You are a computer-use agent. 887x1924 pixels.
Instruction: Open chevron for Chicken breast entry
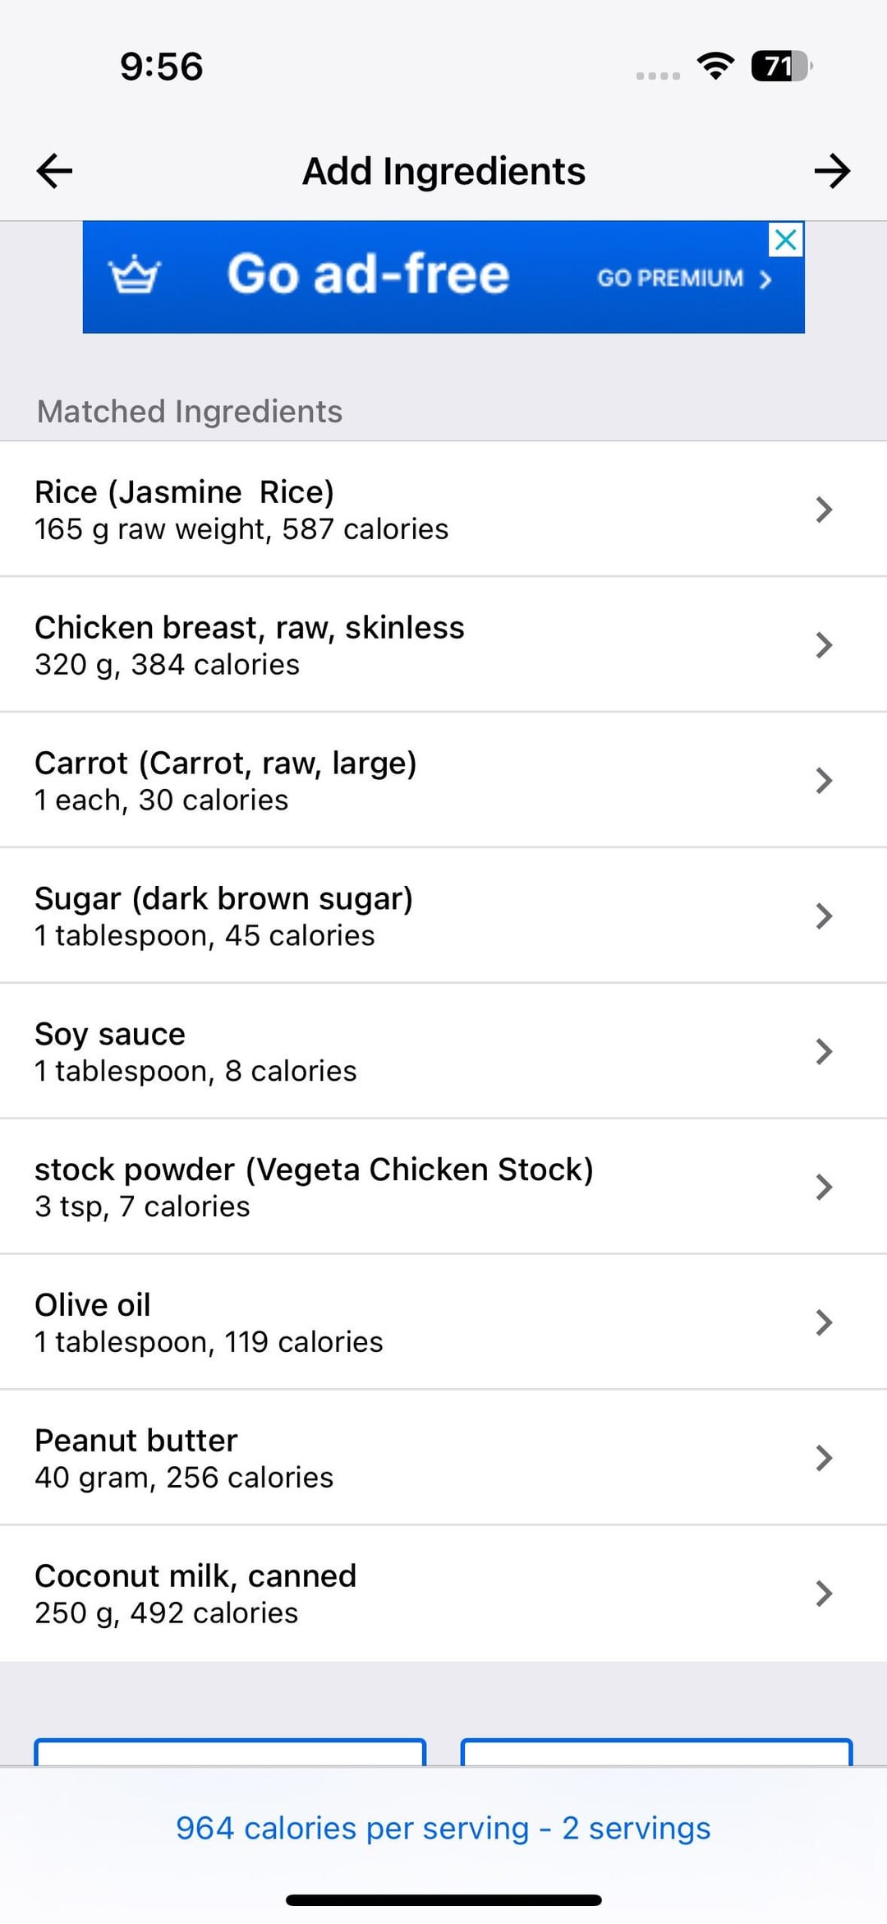coord(824,645)
